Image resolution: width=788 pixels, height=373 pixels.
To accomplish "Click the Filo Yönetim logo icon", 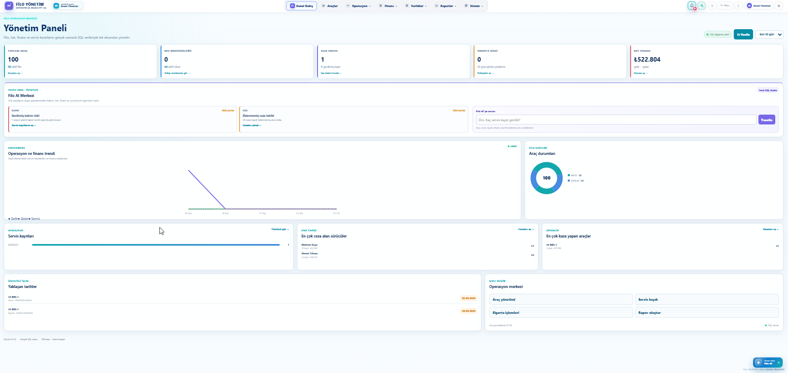I will [9, 6].
